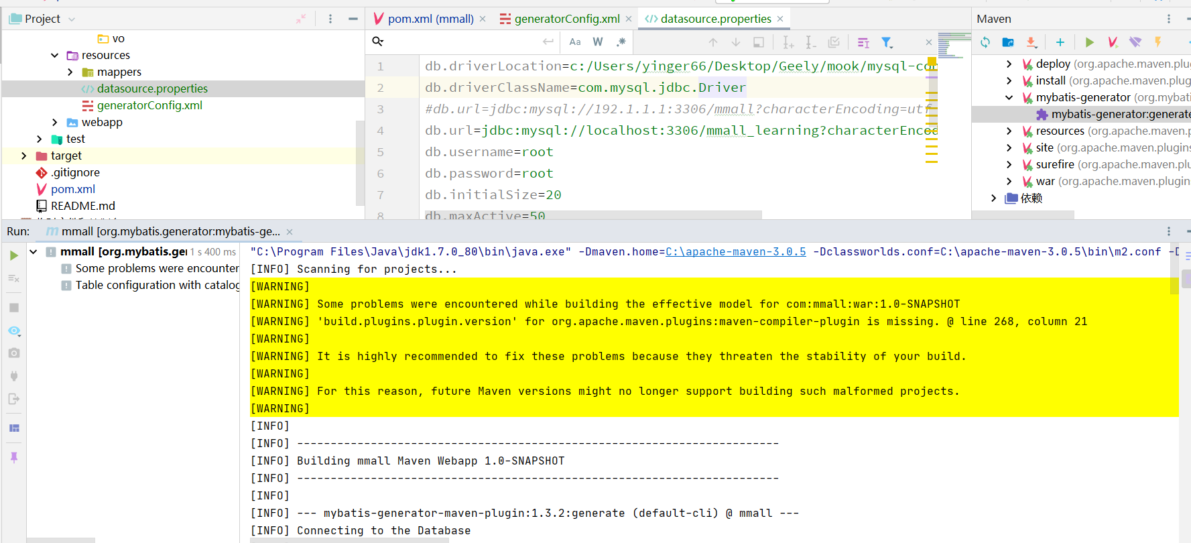Image resolution: width=1191 pixels, height=543 pixels.
Task: Click the layout icon in Run toolbar
Action: pos(14,428)
